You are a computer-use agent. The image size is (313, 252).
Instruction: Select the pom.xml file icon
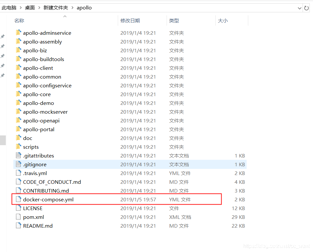point(18,217)
